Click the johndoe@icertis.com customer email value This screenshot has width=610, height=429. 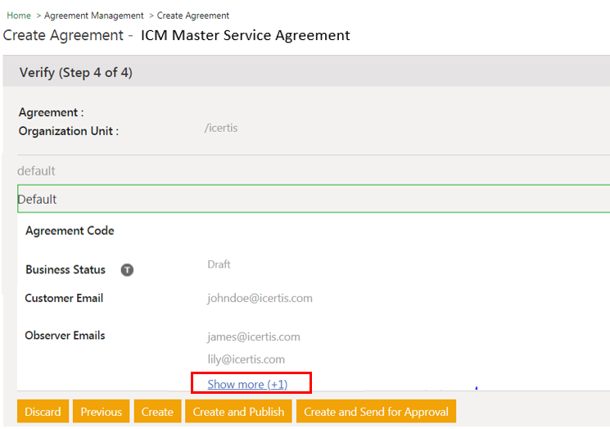click(260, 298)
